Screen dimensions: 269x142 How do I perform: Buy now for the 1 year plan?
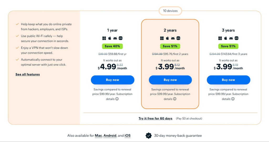[112, 80]
